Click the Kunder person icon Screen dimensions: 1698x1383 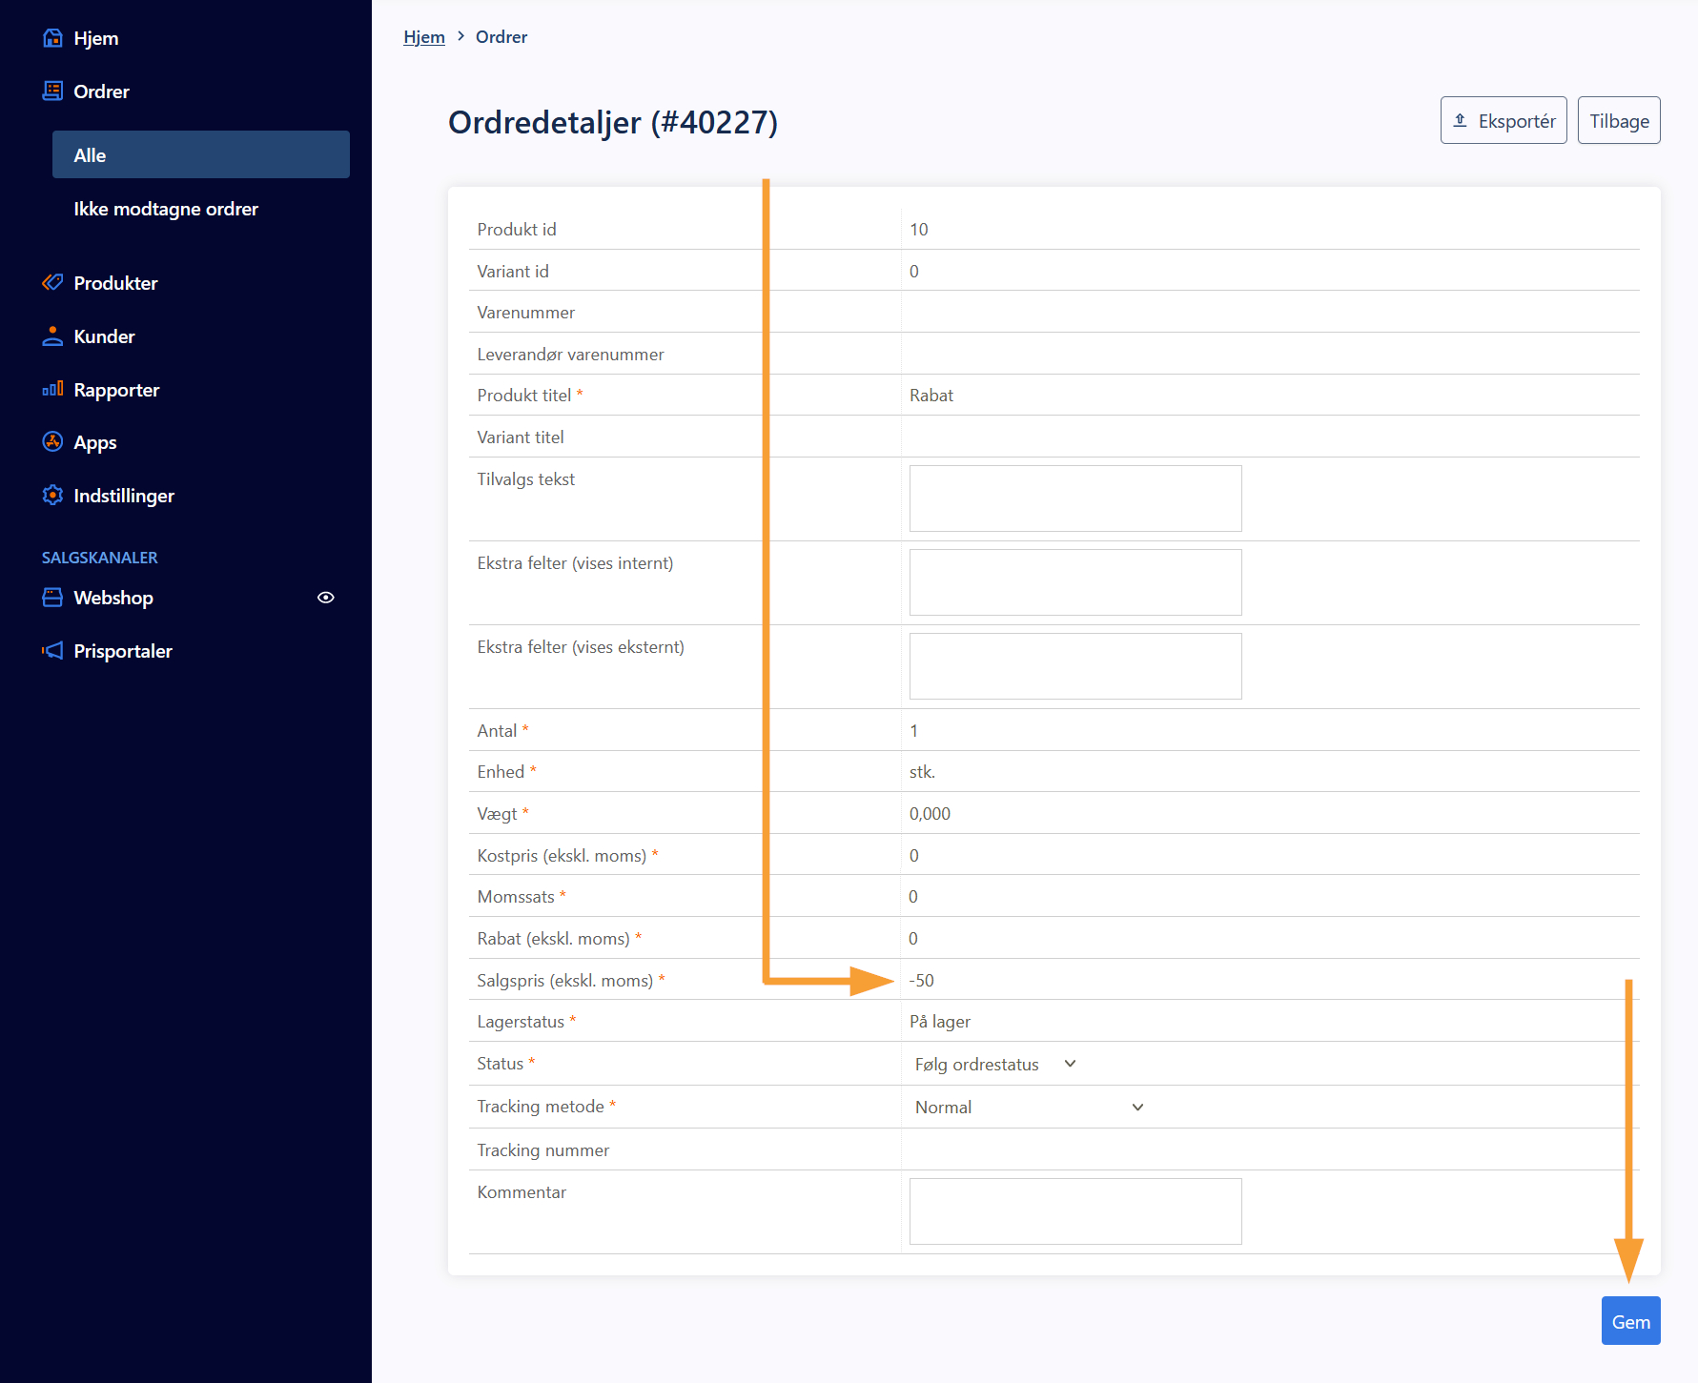(53, 336)
